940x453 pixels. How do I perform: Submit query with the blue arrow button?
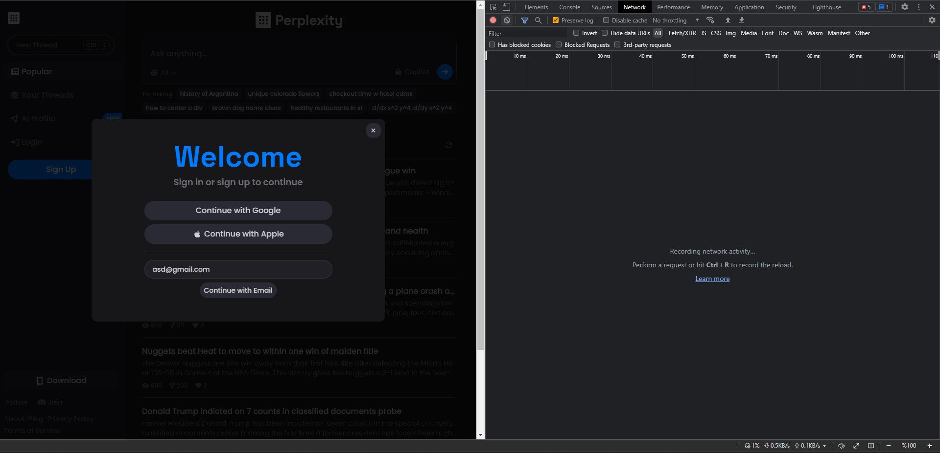pyautogui.click(x=445, y=72)
